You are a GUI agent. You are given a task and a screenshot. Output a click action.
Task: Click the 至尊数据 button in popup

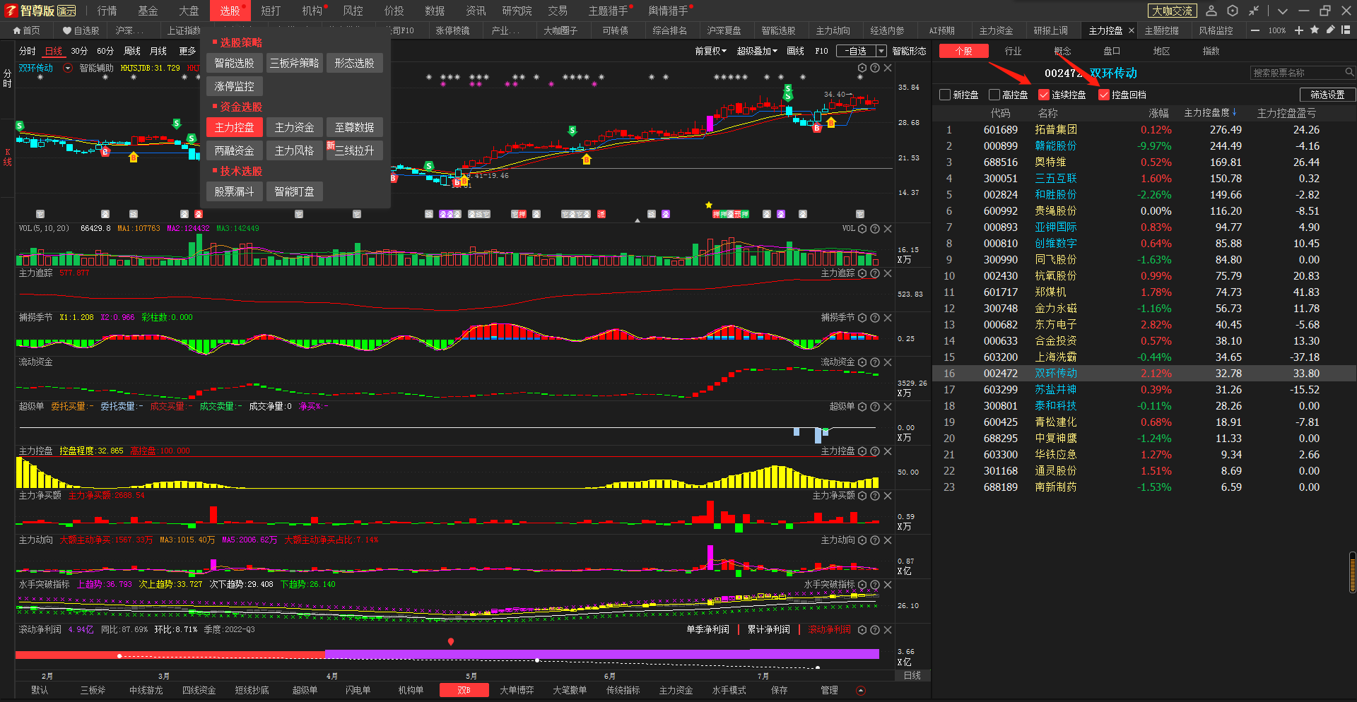tap(354, 127)
